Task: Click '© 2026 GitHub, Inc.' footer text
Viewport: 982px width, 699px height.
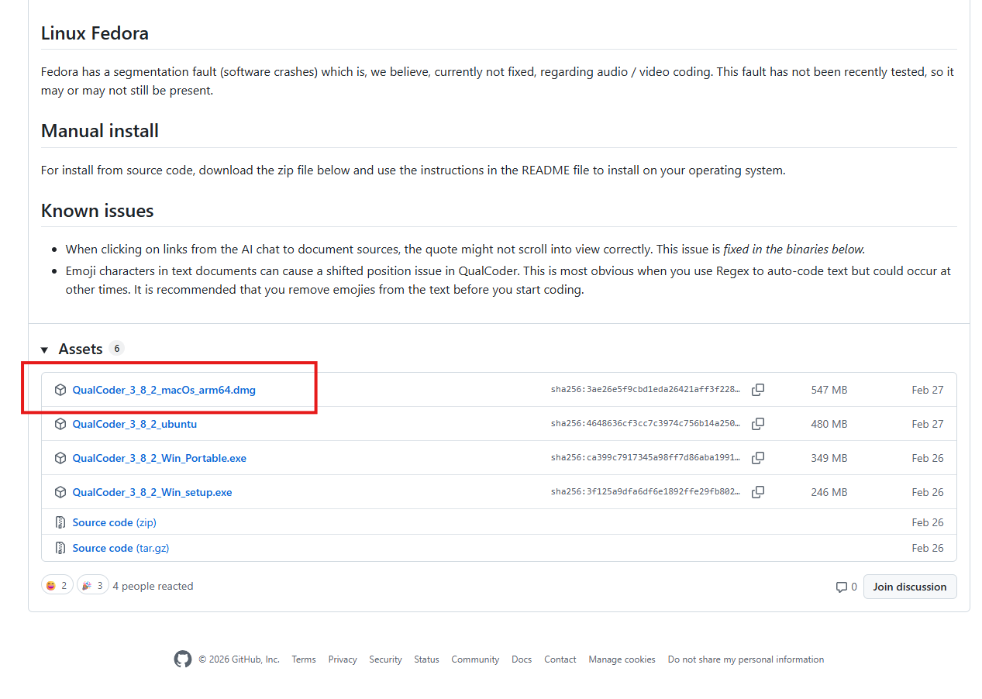Action: click(x=239, y=659)
